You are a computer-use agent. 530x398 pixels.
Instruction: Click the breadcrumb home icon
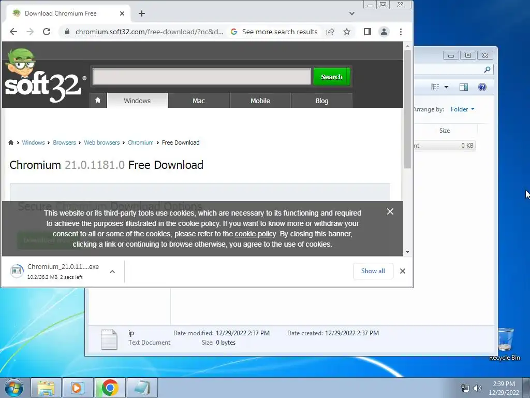click(x=11, y=143)
